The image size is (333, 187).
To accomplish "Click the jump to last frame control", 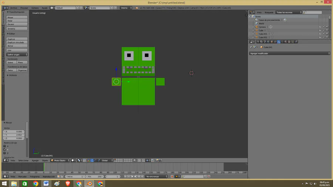I will (x=142, y=176).
